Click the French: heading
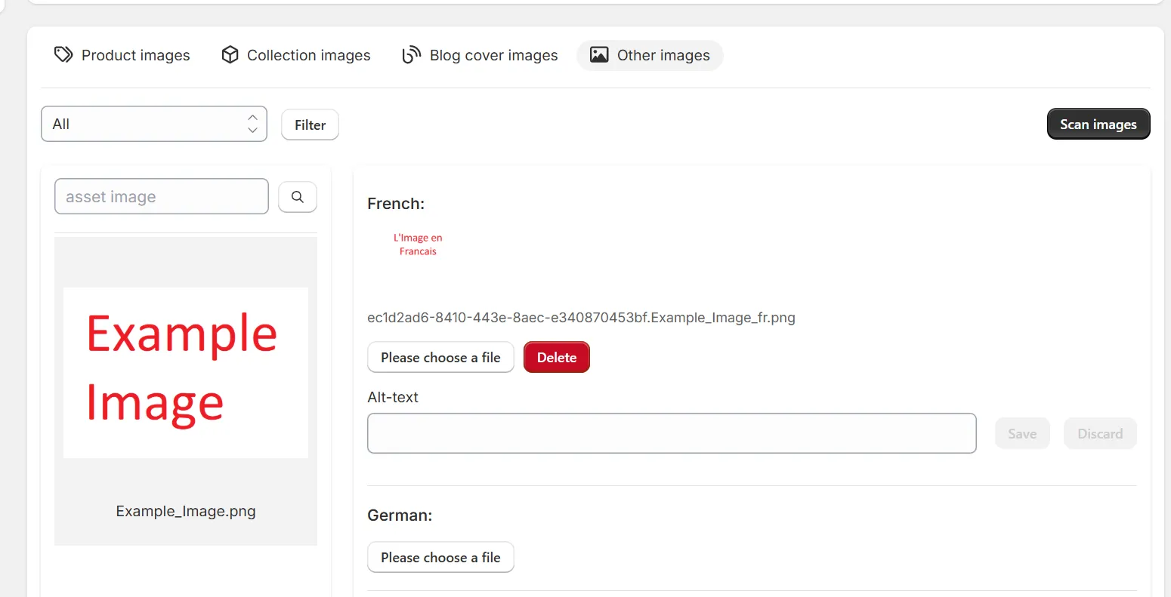The width and height of the screenshot is (1171, 597). pos(396,203)
